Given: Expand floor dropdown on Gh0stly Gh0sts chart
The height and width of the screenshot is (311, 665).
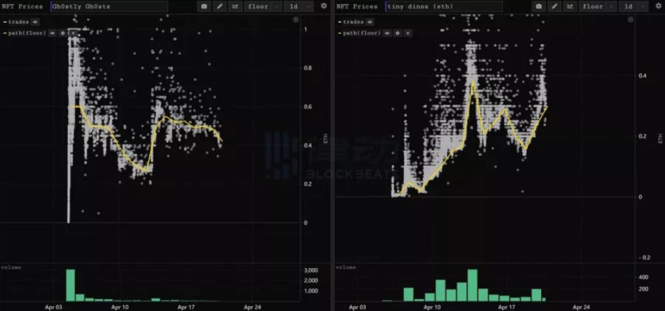Looking at the screenshot, I should click(x=263, y=6).
